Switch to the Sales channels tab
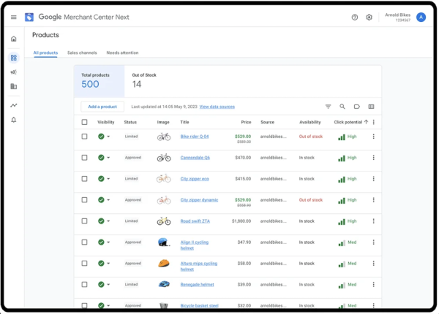The height and width of the screenshot is (314, 439). tap(82, 53)
